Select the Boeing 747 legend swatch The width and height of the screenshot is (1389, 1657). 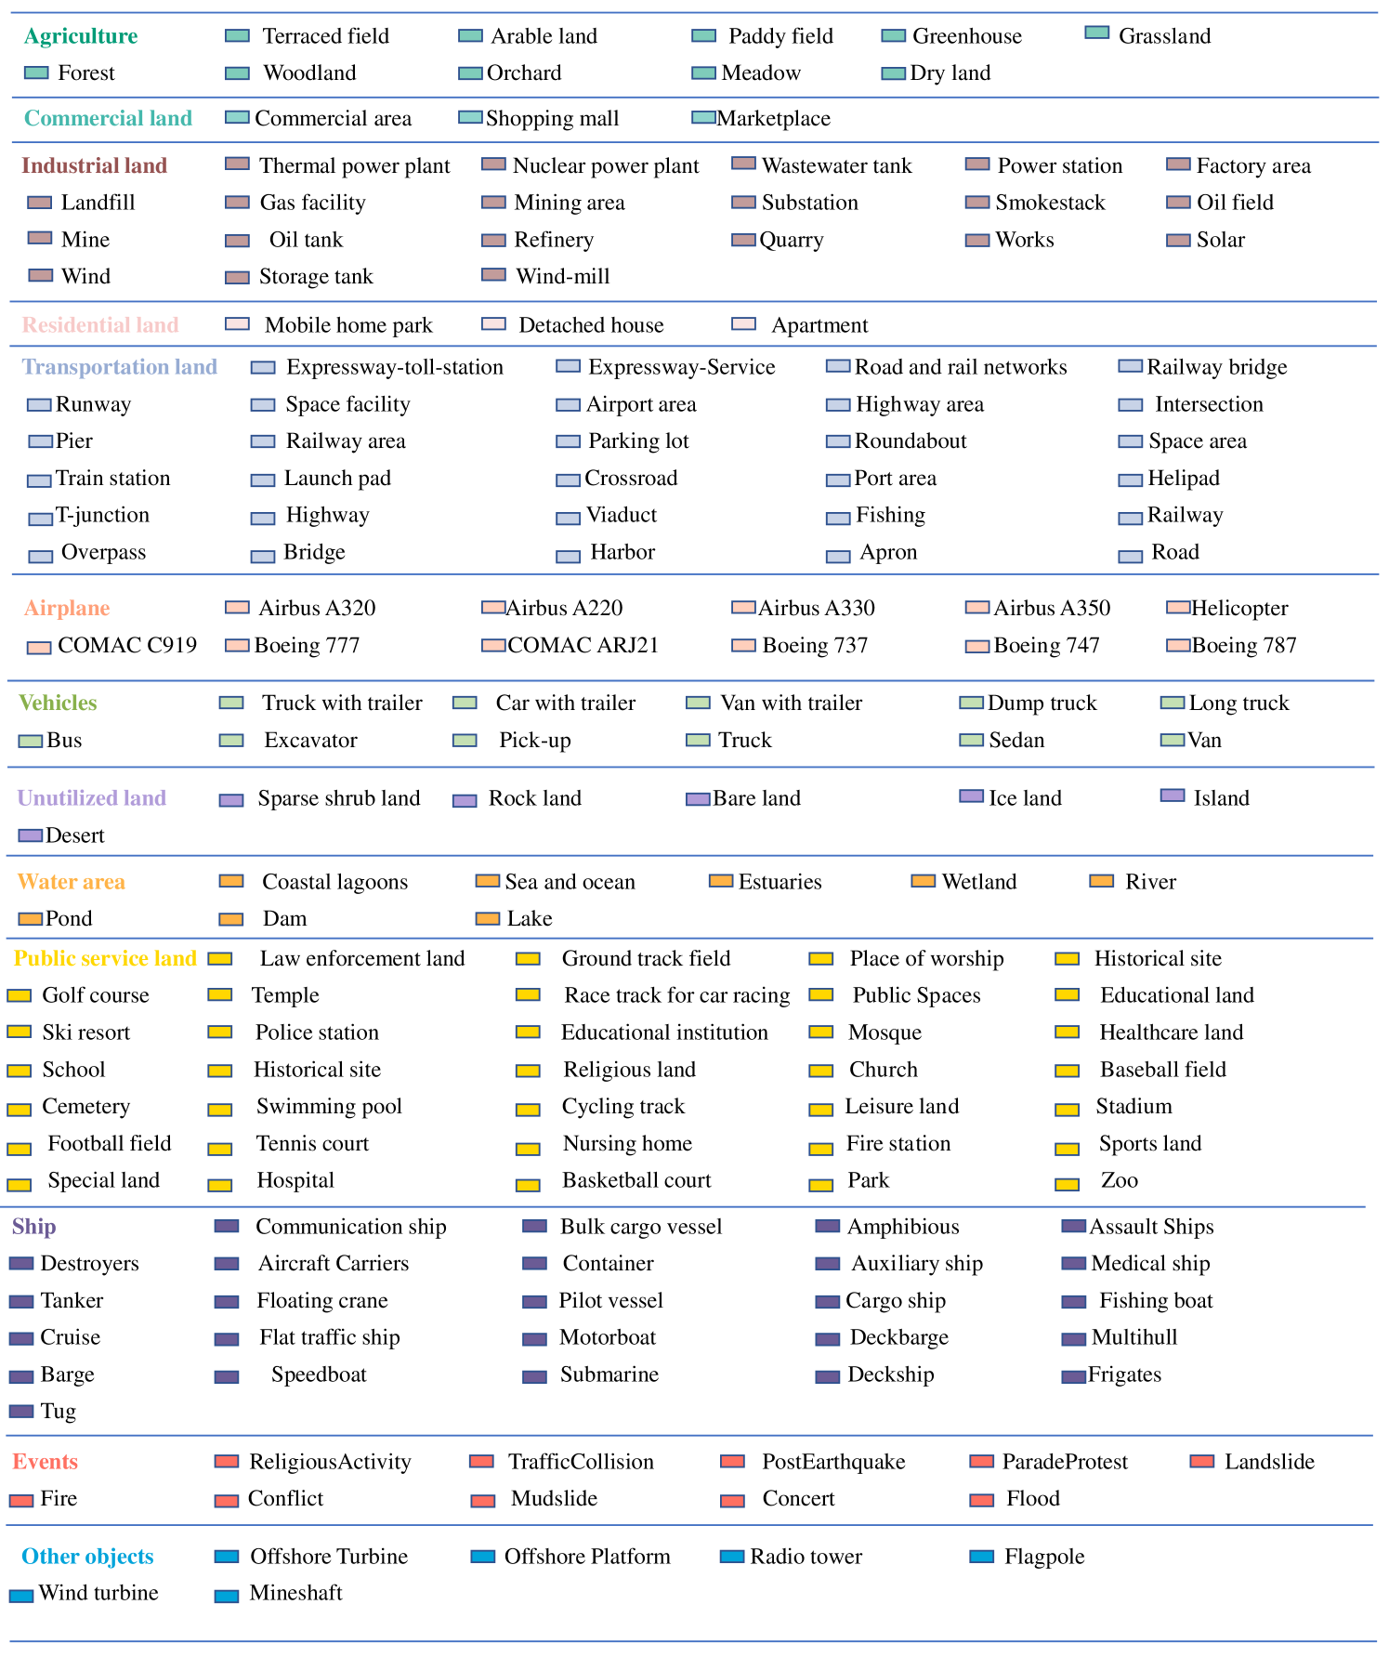click(976, 647)
